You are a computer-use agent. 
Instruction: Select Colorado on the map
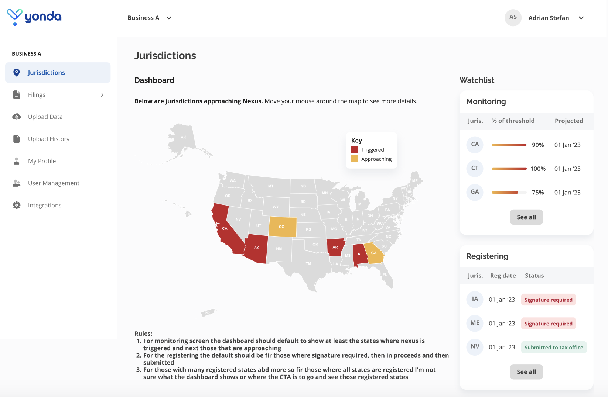coord(282,227)
